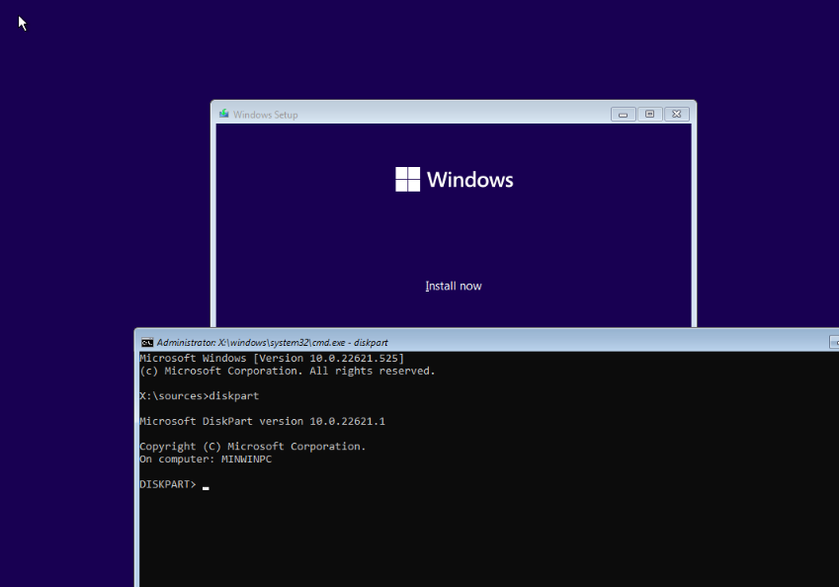Click the 'X:\sources>diskpart' command line text
839x587 pixels.
click(x=199, y=396)
